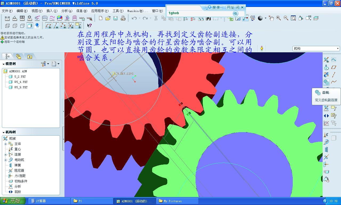Open the 插入 menu
This screenshot has width=341, height=205.
[52, 11]
